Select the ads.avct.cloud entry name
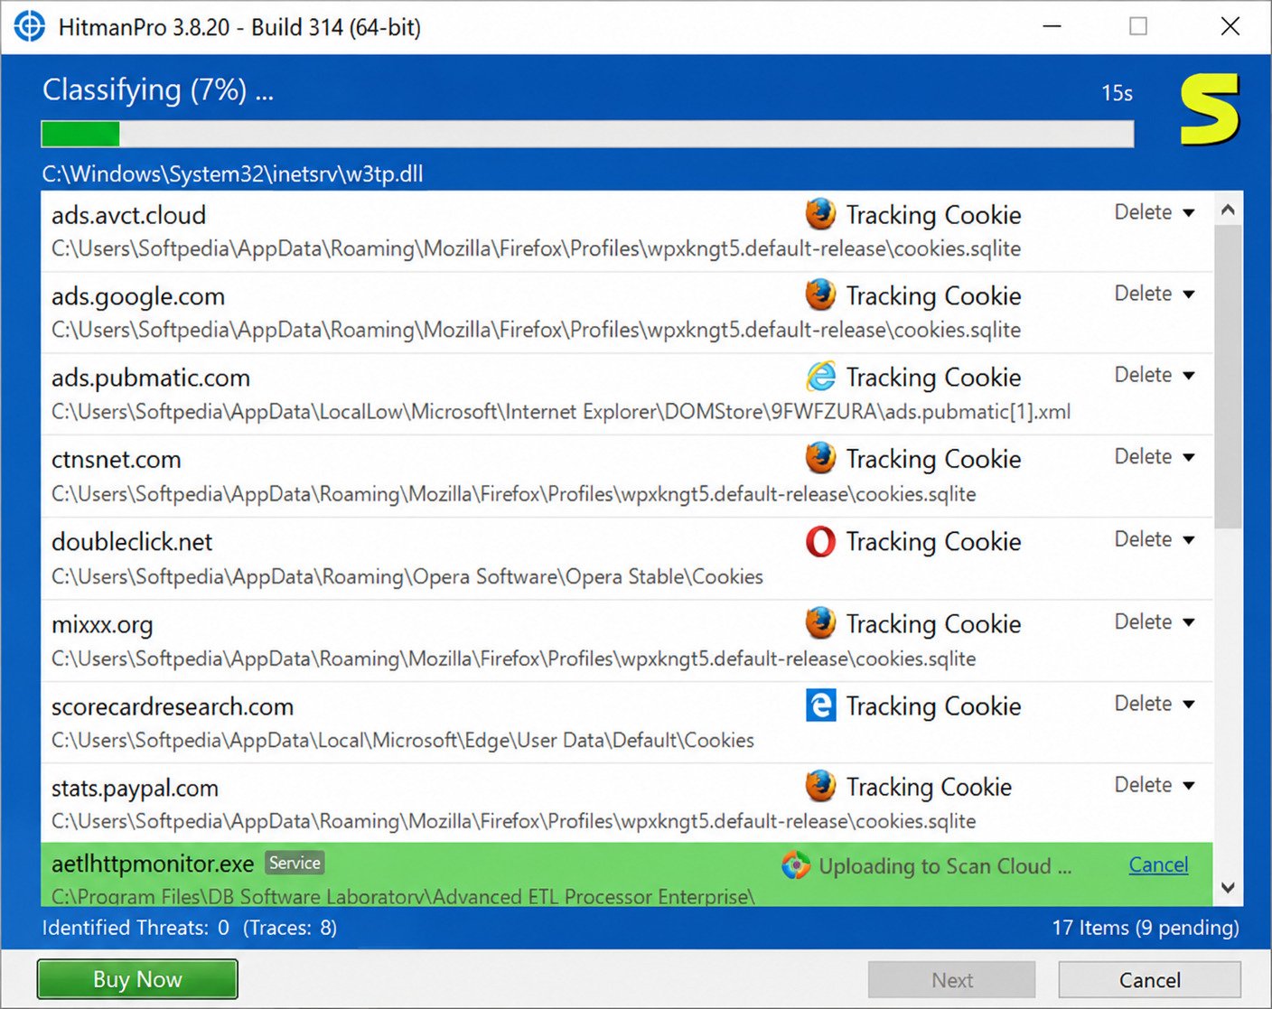 [129, 215]
